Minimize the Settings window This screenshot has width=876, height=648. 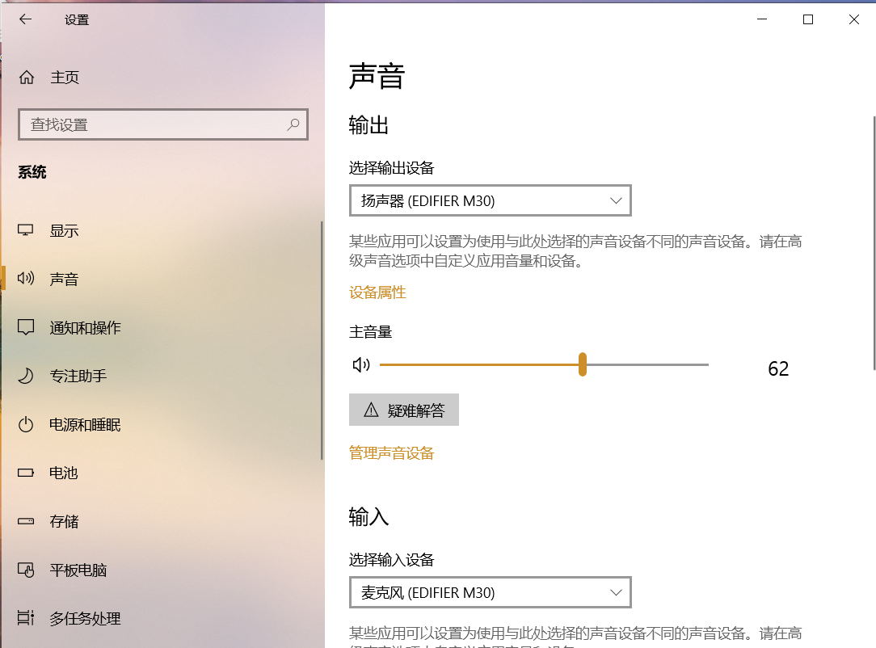[x=762, y=19]
